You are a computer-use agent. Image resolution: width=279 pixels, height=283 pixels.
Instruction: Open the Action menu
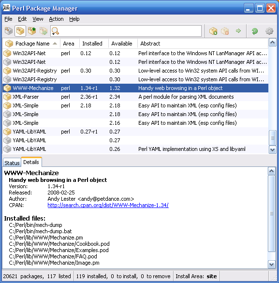tap(56, 19)
